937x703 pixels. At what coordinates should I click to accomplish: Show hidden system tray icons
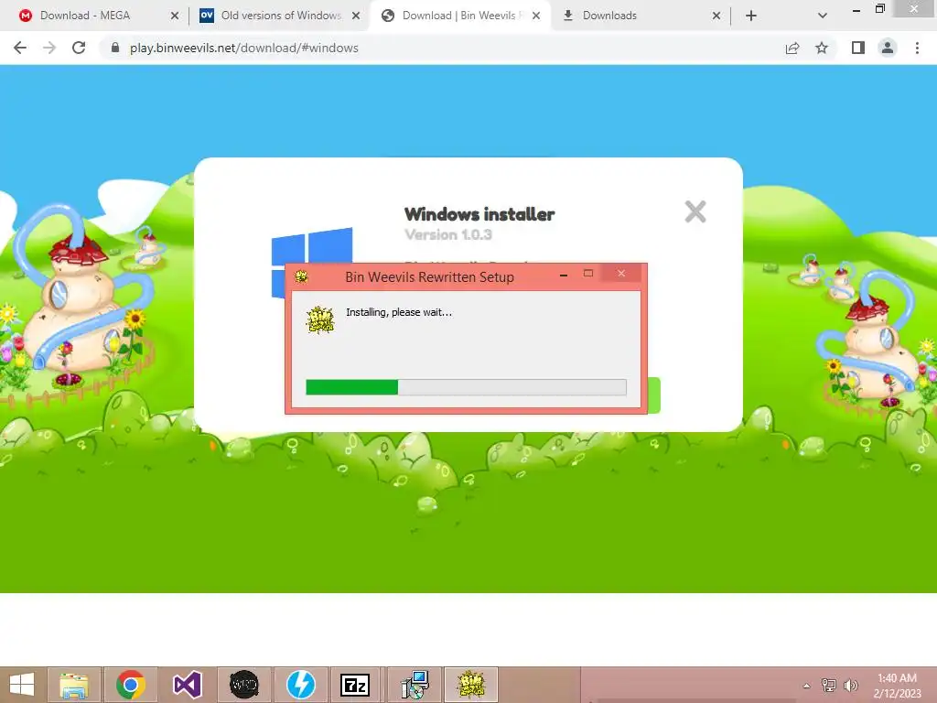click(x=807, y=686)
